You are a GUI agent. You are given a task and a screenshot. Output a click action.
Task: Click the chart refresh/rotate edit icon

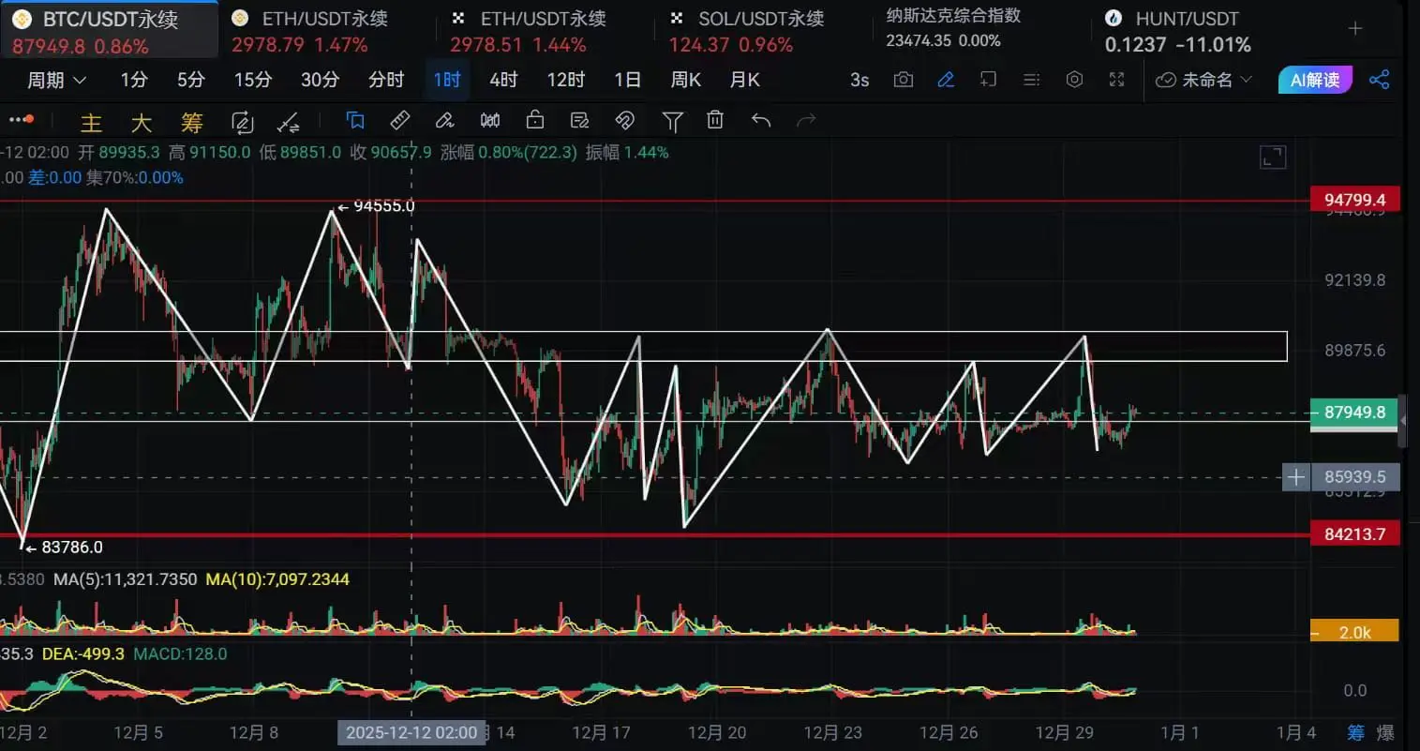(242, 123)
